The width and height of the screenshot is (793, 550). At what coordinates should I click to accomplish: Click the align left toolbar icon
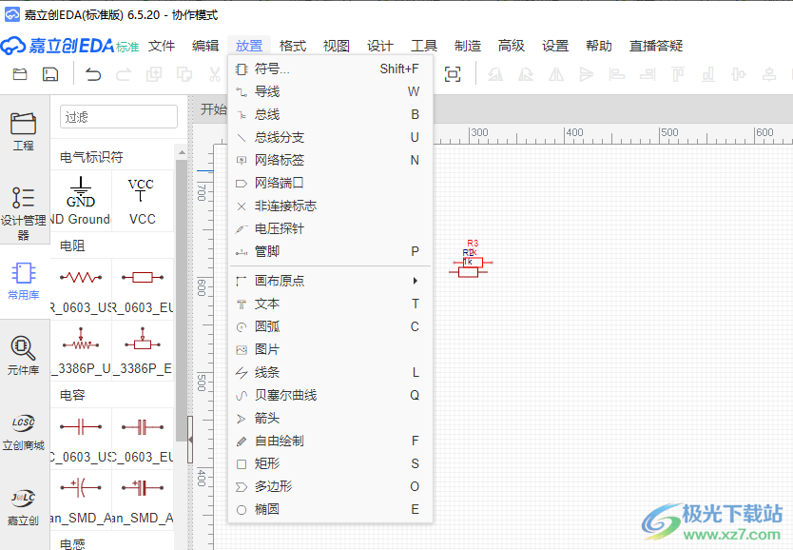(616, 74)
